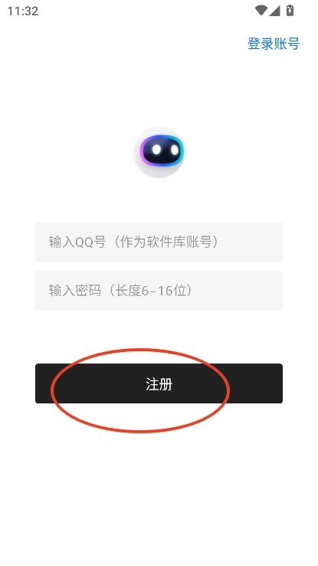Switch to existing account login page
This screenshot has height=566, width=318.
click(x=274, y=44)
